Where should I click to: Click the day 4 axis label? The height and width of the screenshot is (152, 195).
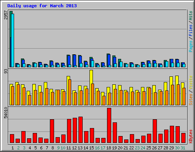[x=30, y=148]
